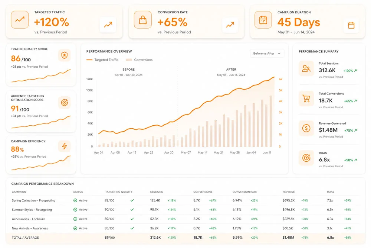Click Active status icon for Accessories – Lookalike
Screen dimensions: 371x248
pos(75,219)
